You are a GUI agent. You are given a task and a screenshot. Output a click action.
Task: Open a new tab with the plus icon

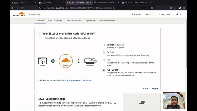pos(151,3)
